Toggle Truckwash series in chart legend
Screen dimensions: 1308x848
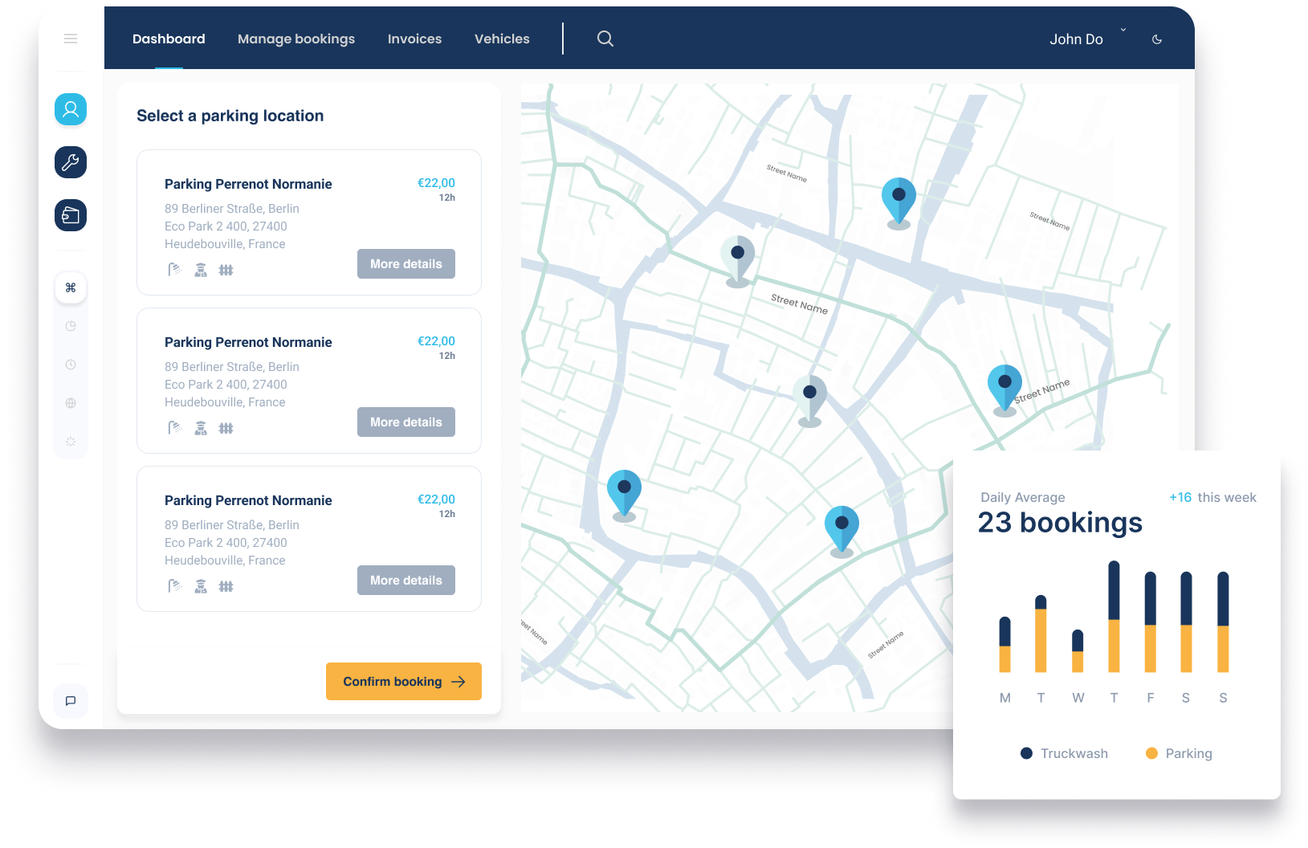[1064, 753]
